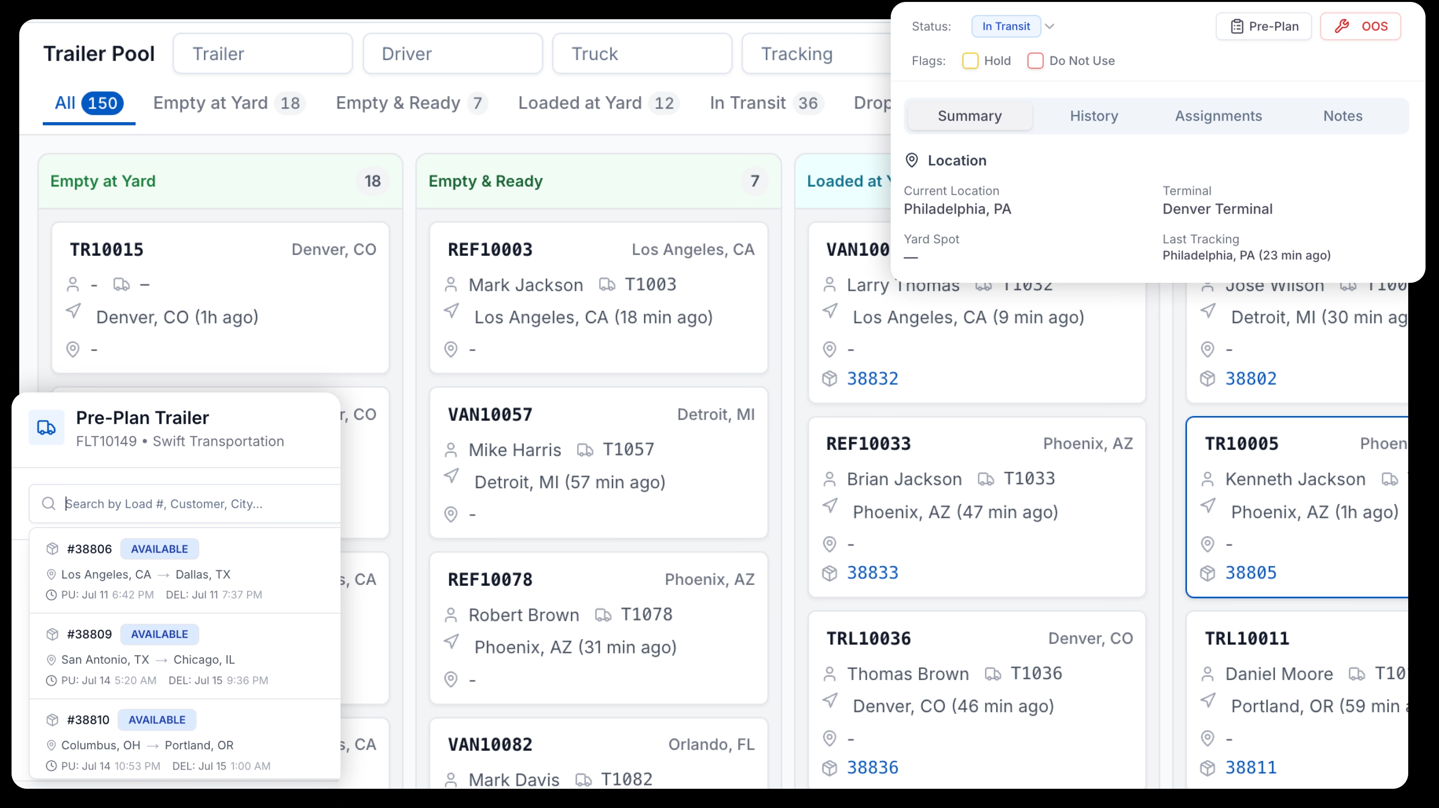
Task: Click the tracking arrow icon on TR10015 card
Action: 73,310
